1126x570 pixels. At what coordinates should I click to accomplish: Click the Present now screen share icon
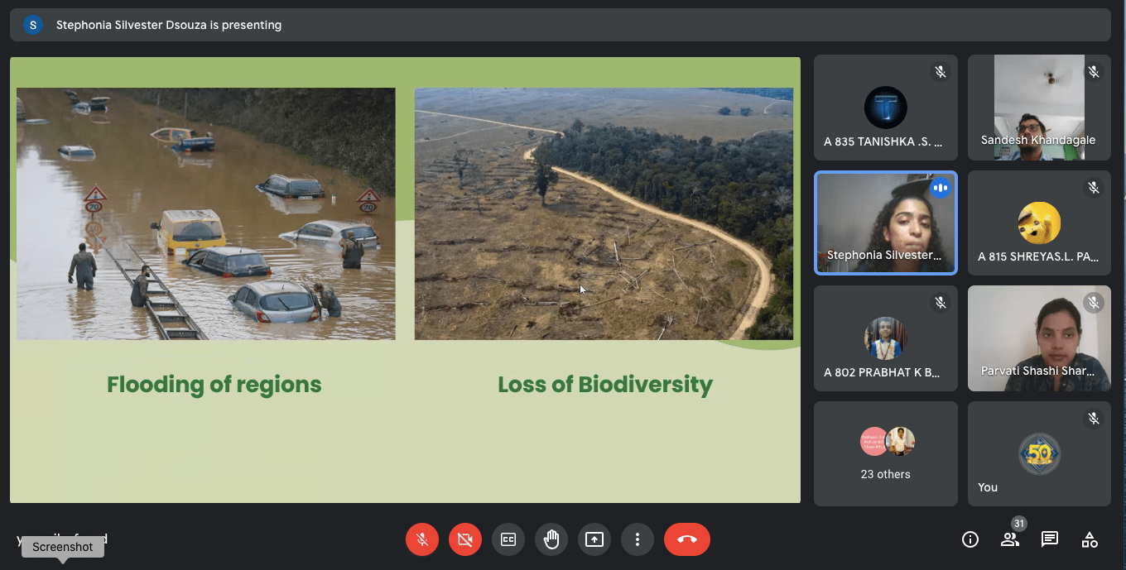pyautogui.click(x=594, y=539)
